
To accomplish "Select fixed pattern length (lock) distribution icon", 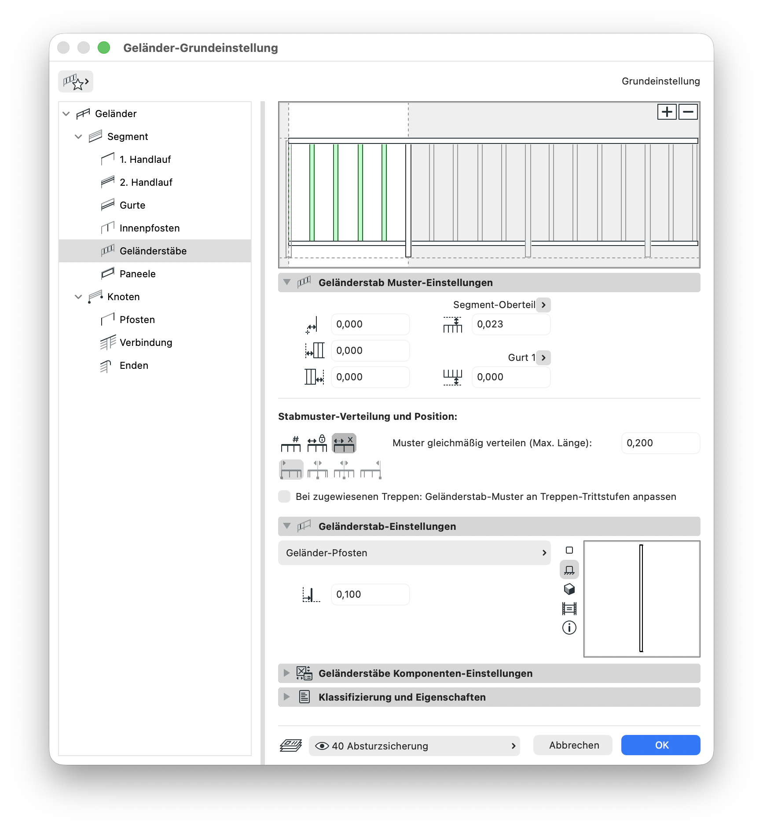I will click(x=317, y=443).
